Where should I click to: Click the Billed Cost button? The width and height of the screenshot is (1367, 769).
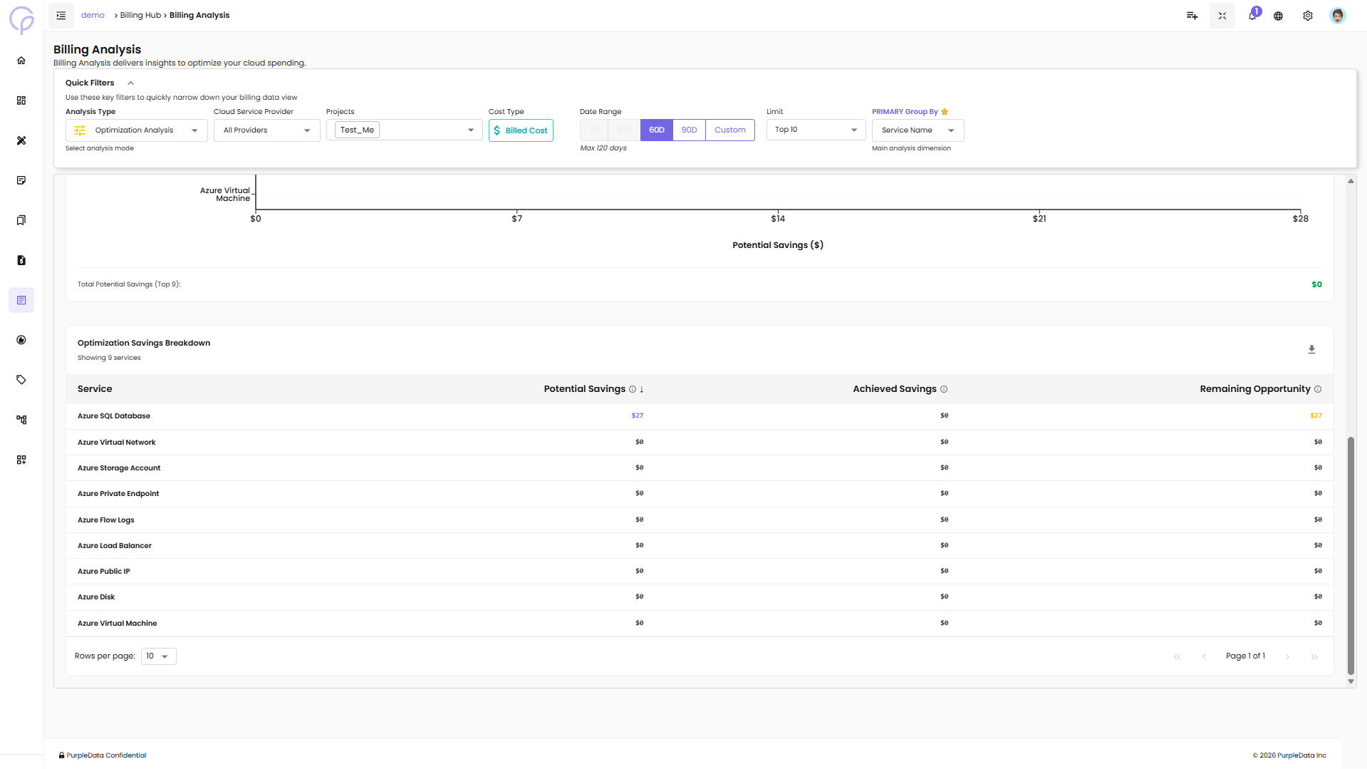point(521,130)
